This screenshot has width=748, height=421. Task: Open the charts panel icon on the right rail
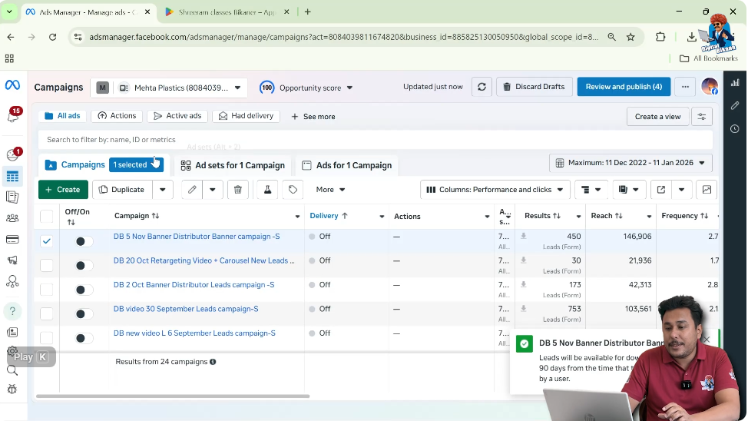point(735,82)
